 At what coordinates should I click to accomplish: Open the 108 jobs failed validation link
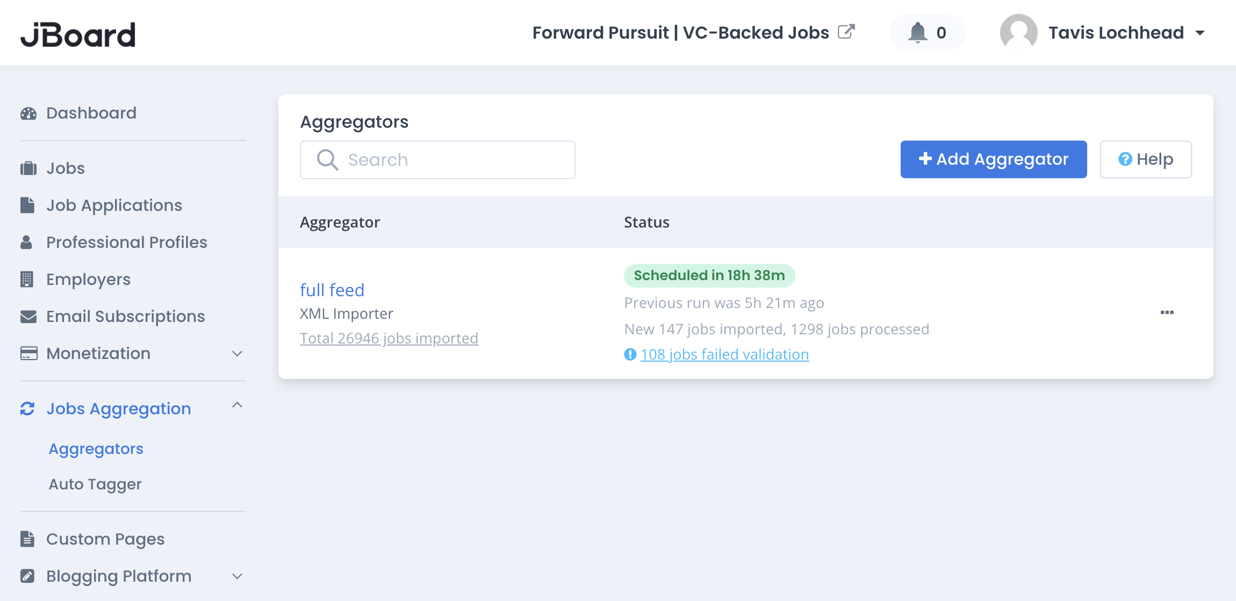(x=725, y=354)
